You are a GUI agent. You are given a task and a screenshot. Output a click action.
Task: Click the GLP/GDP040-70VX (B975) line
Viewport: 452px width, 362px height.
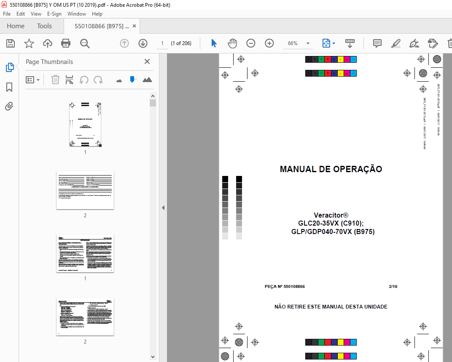(333, 232)
